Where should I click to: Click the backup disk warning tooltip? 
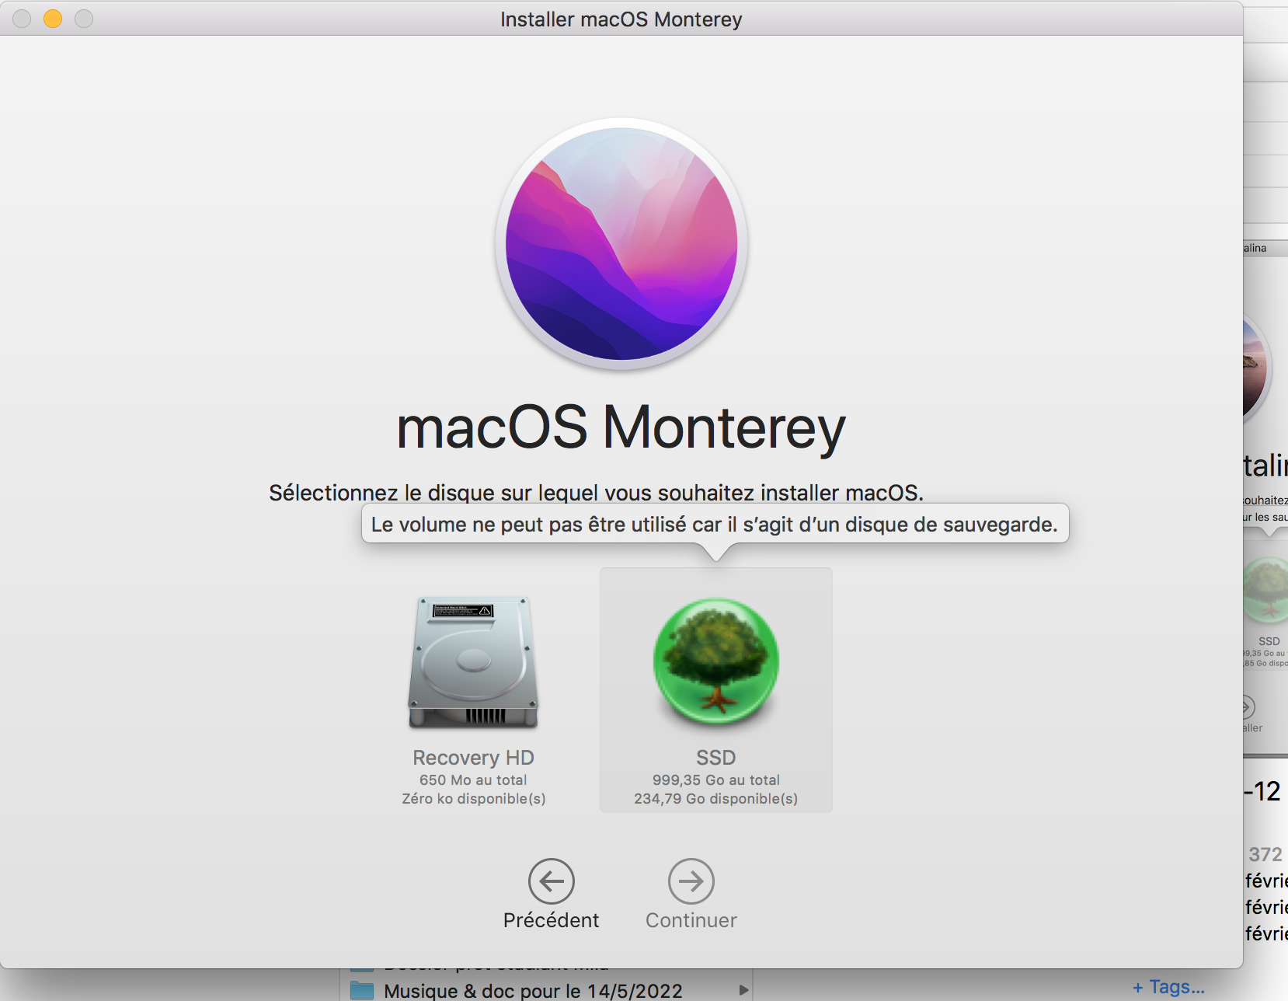pyautogui.click(x=714, y=525)
